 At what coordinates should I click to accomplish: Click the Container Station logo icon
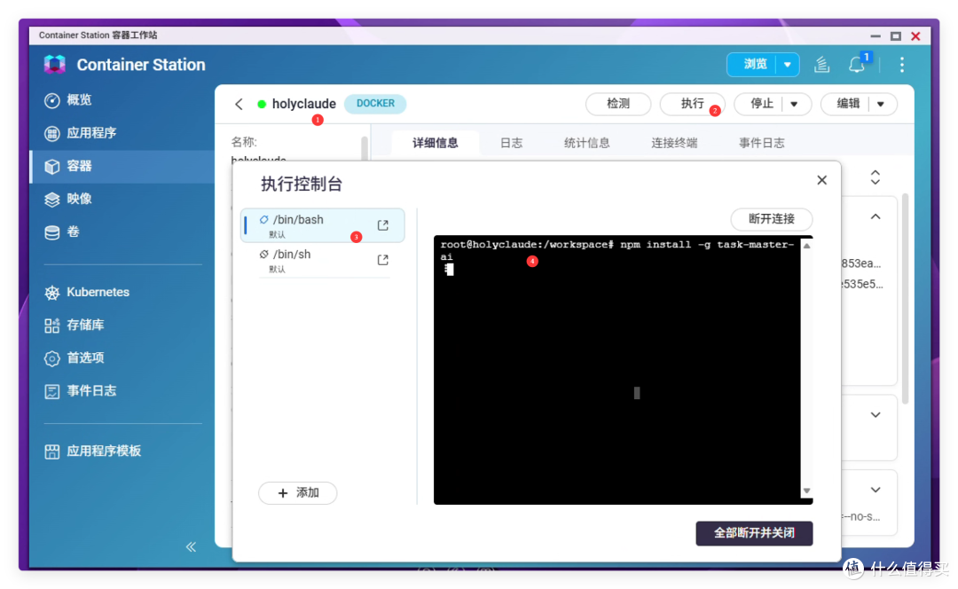[x=54, y=65]
